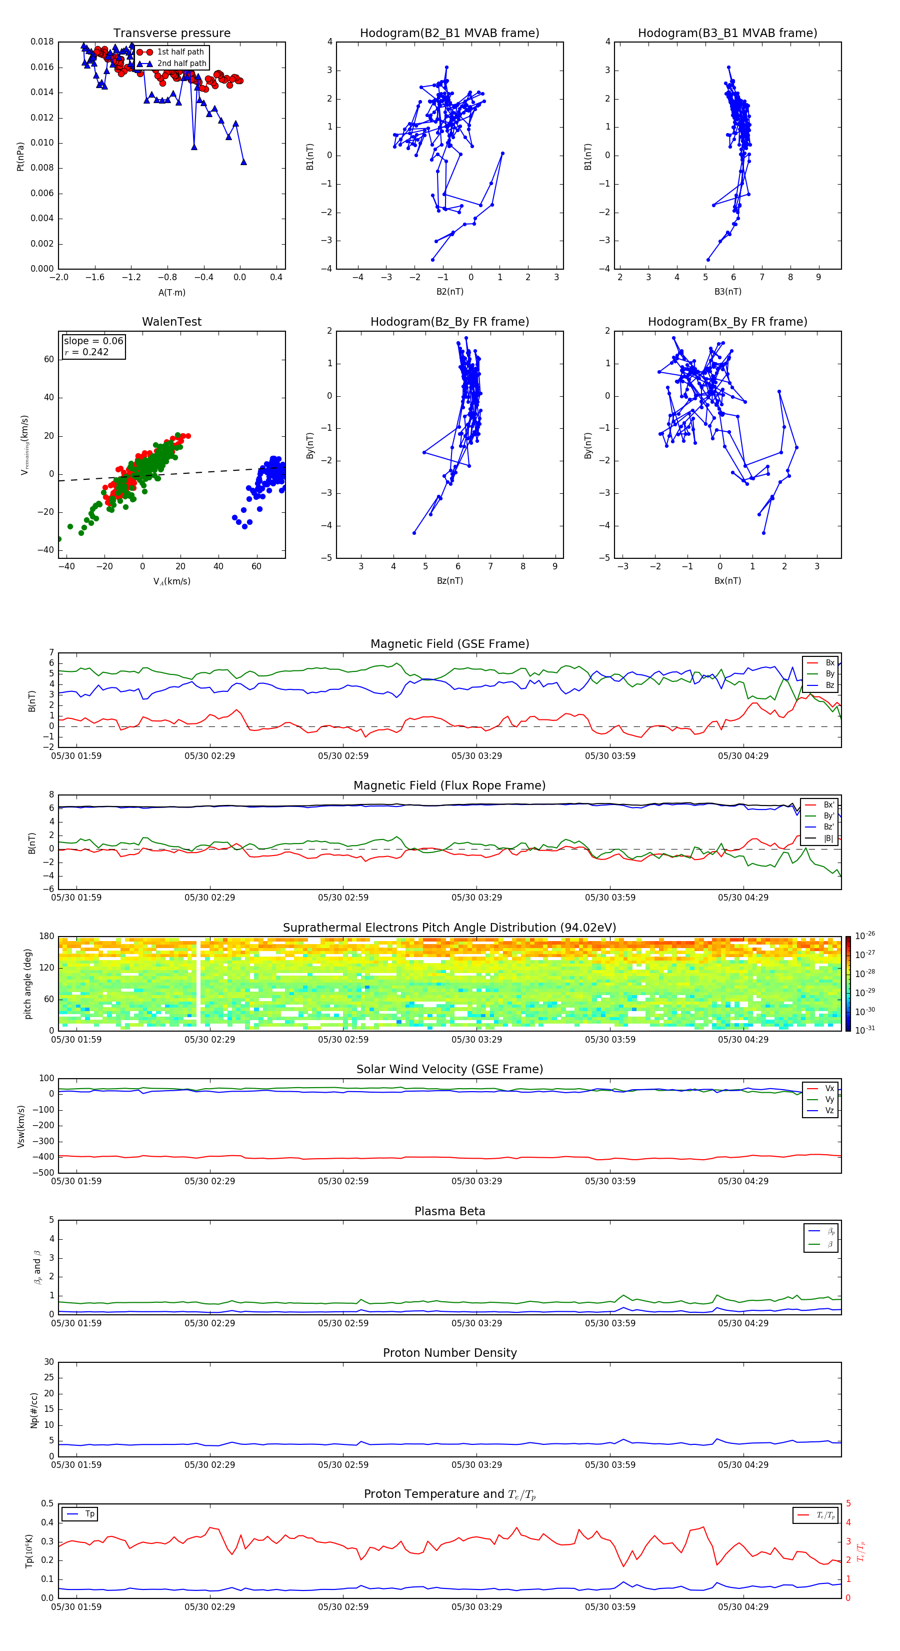Screen dimensions: 900x1651
Task: Select the Bz legend entry in GSE plot
Action: click(820, 685)
